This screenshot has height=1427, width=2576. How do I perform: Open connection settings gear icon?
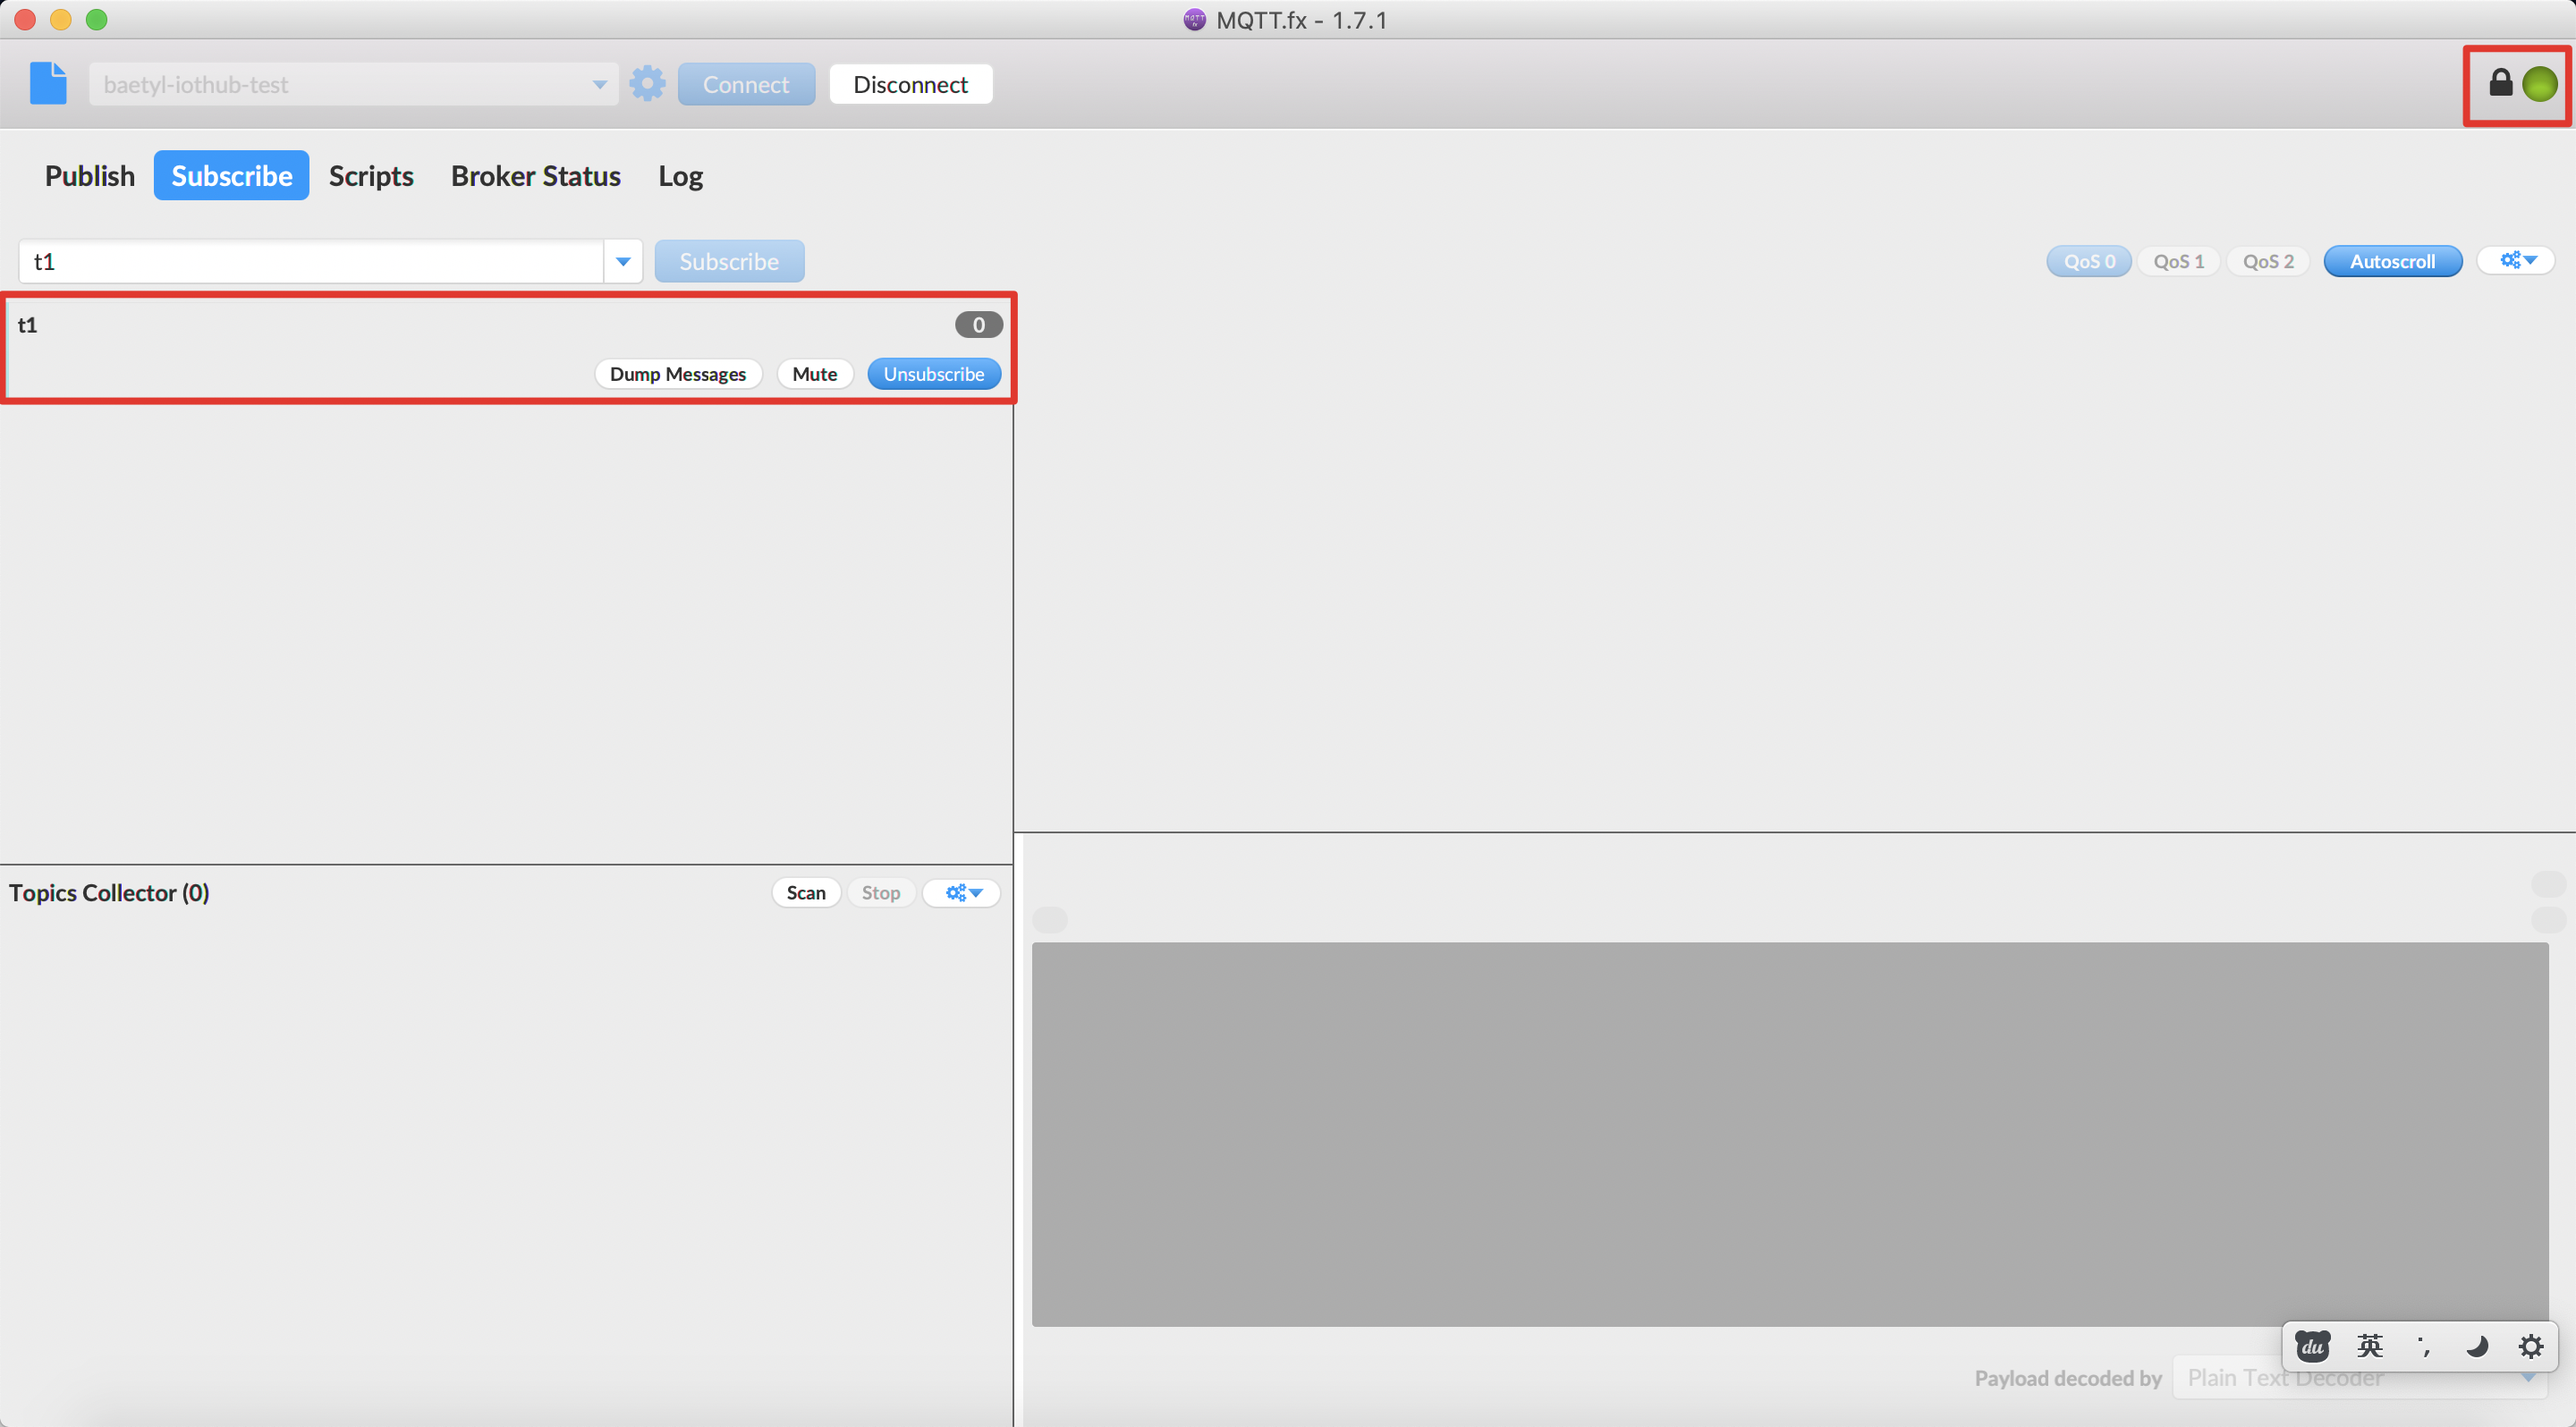click(x=647, y=84)
